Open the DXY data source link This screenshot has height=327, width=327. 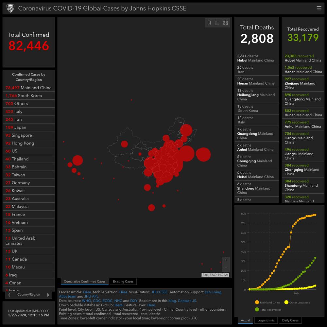pyautogui.click(x=133, y=301)
